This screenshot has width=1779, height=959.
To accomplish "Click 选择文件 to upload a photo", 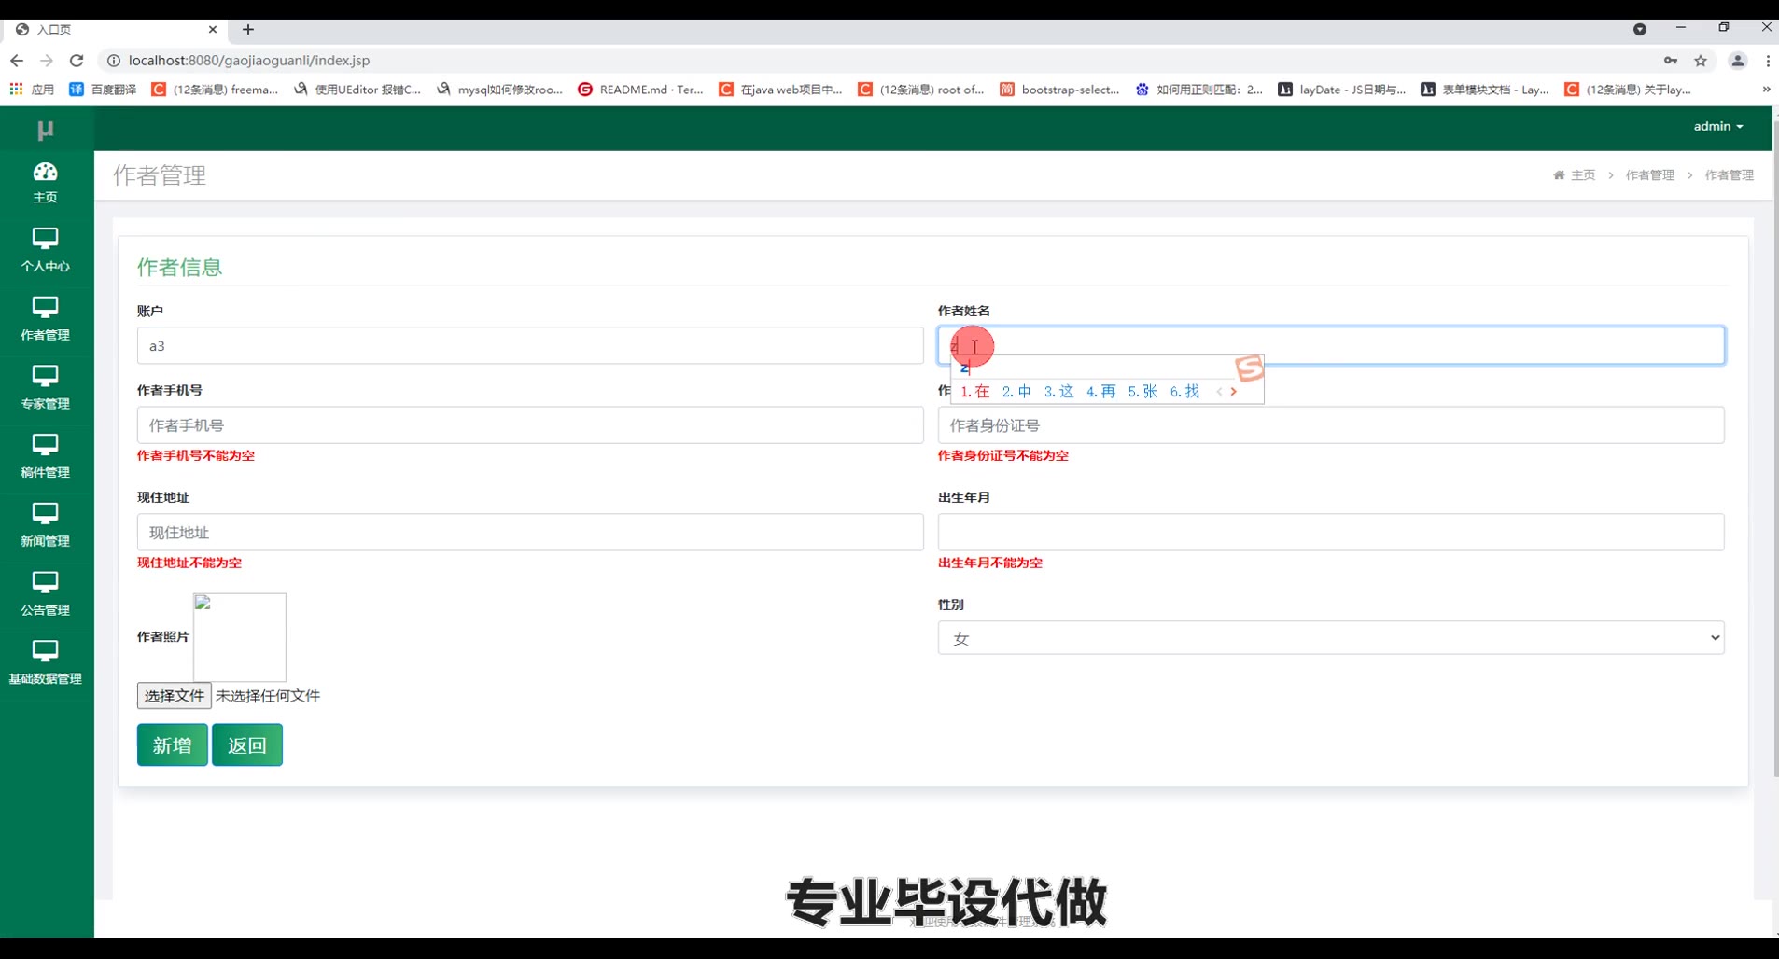I will tap(175, 696).
